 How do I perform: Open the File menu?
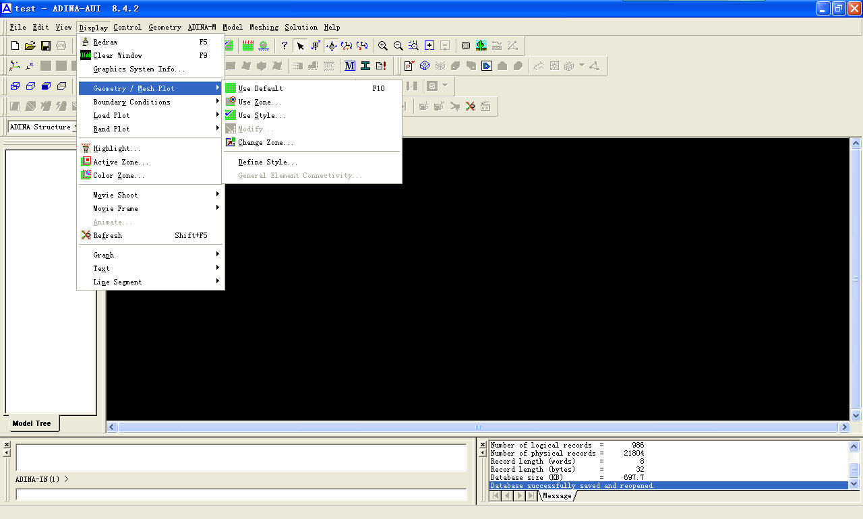click(18, 27)
